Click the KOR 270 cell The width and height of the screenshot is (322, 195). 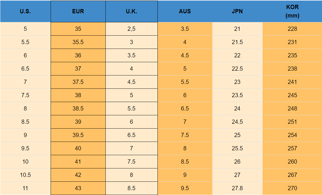(292, 188)
